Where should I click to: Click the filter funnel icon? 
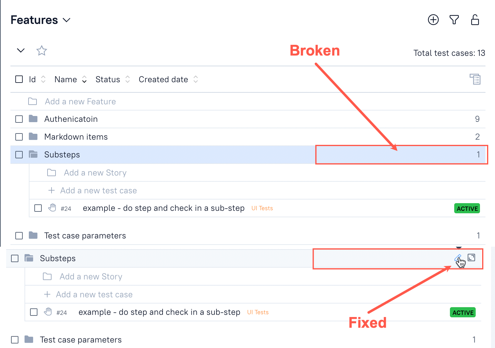click(454, 20)
